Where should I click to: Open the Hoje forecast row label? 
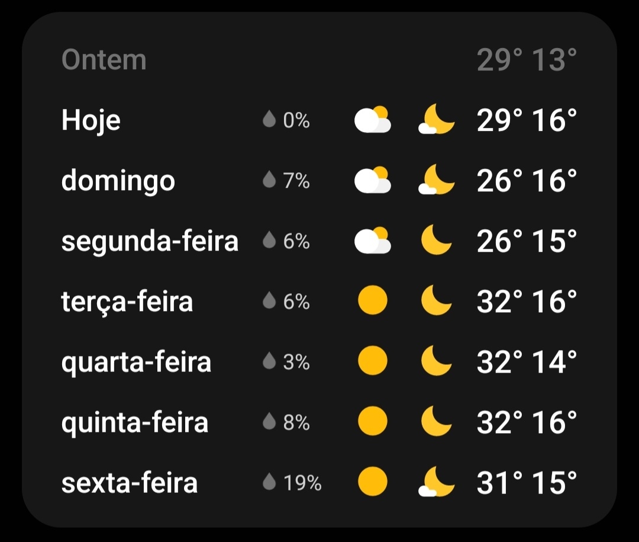[91, 120]
